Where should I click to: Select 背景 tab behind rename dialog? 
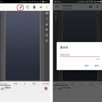pos(73,84)
